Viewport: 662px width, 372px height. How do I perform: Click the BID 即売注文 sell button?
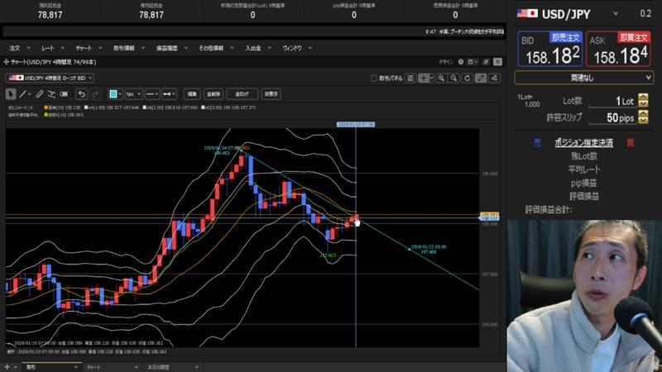coord(549,50)
